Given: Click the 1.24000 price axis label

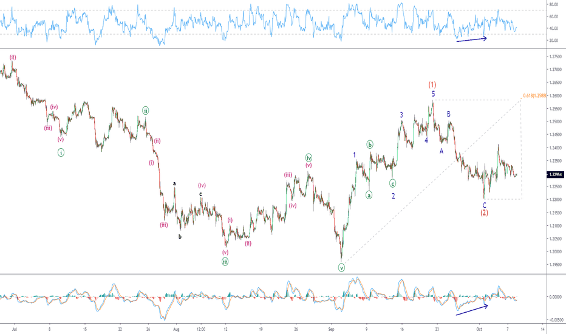Looking at the screenshot, I should [556, 148].
